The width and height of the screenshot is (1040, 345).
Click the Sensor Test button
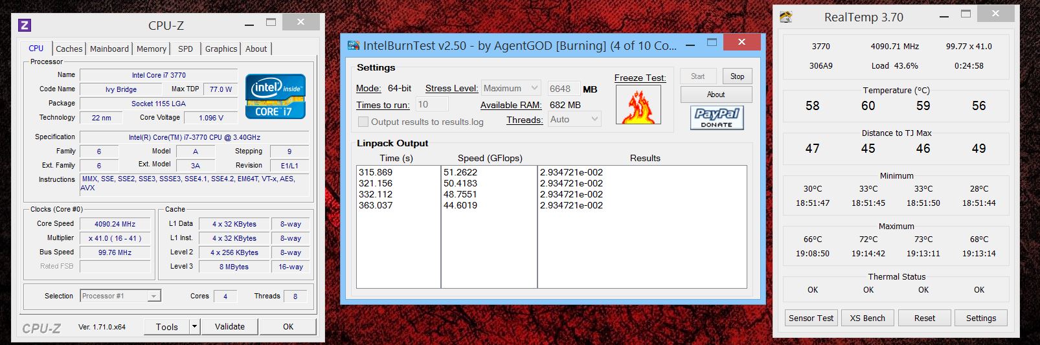point(811,318)
